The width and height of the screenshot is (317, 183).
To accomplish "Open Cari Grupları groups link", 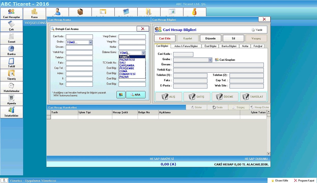I will (225, 60).
